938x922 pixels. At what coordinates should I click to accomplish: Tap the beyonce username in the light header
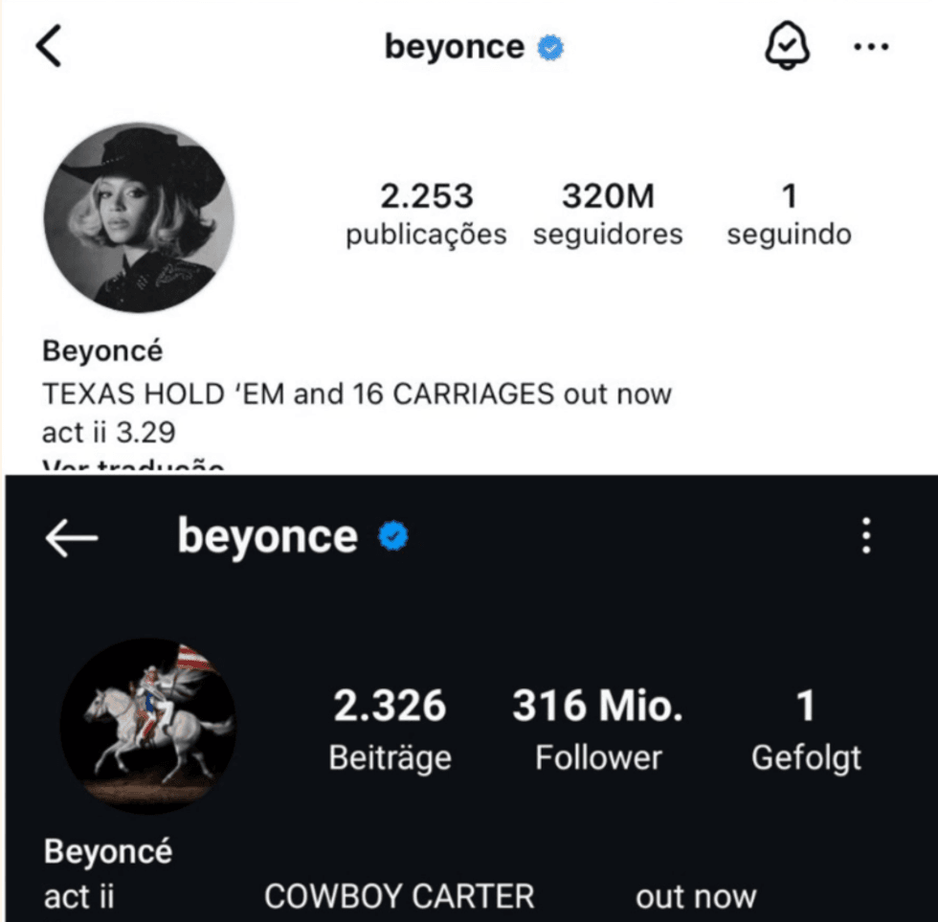454,47
